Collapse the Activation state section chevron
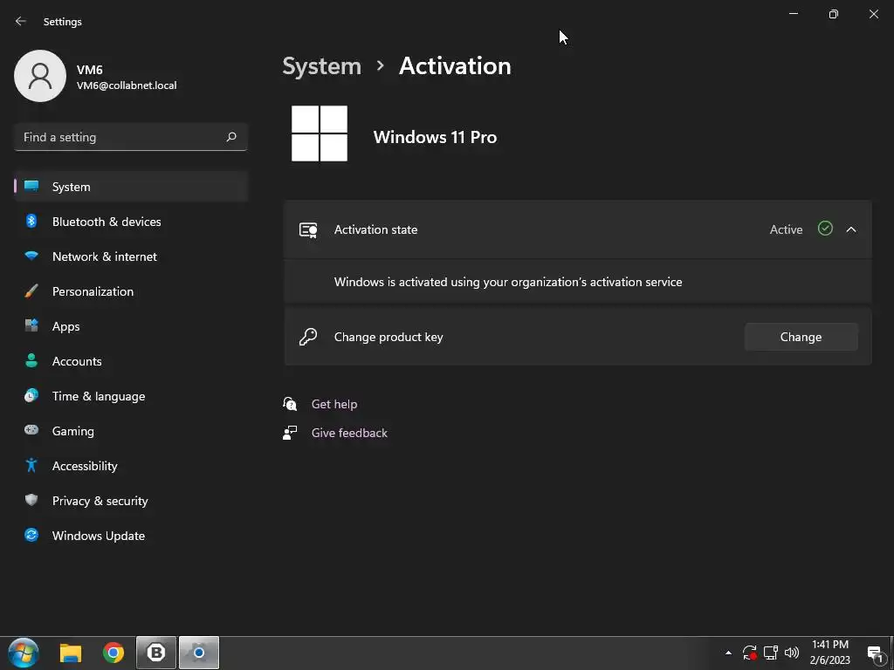The height and width of the screenshot is (670, 894). [850, 229]
